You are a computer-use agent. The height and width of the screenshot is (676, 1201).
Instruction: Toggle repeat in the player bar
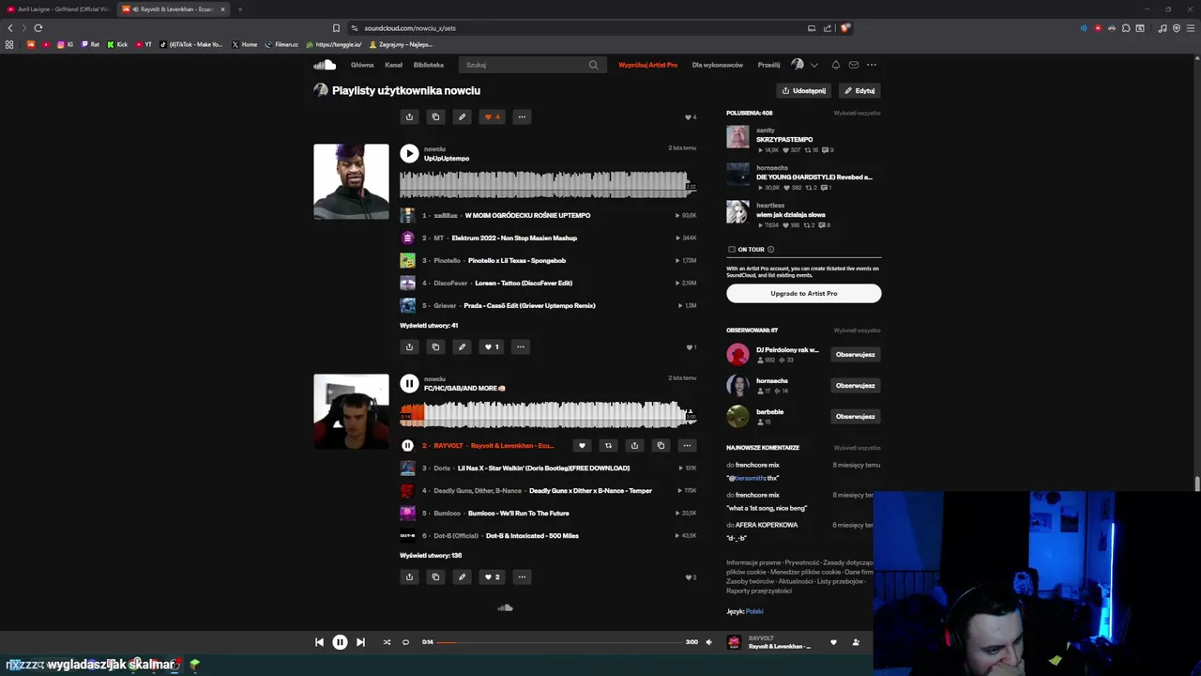[405, 642]
